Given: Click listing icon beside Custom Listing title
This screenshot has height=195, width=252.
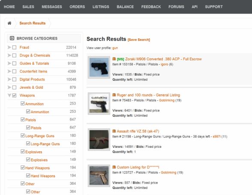Looking at the screenshot, I should pyautogui.click(x=114, y=167).
